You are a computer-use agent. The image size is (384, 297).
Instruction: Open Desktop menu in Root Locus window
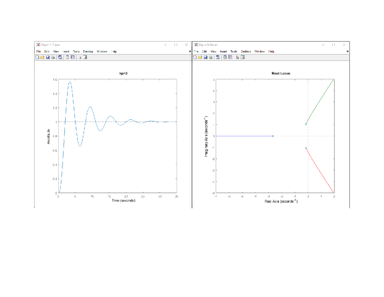tap(246, 51)
